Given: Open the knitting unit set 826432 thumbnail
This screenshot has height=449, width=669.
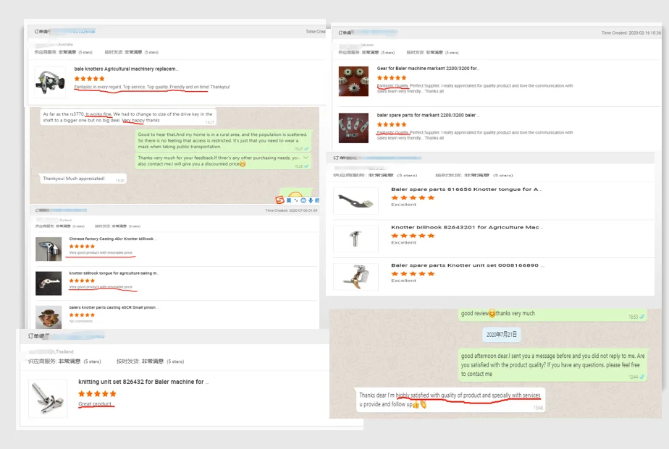Looking at the screenshot, I should coord(48,398).
